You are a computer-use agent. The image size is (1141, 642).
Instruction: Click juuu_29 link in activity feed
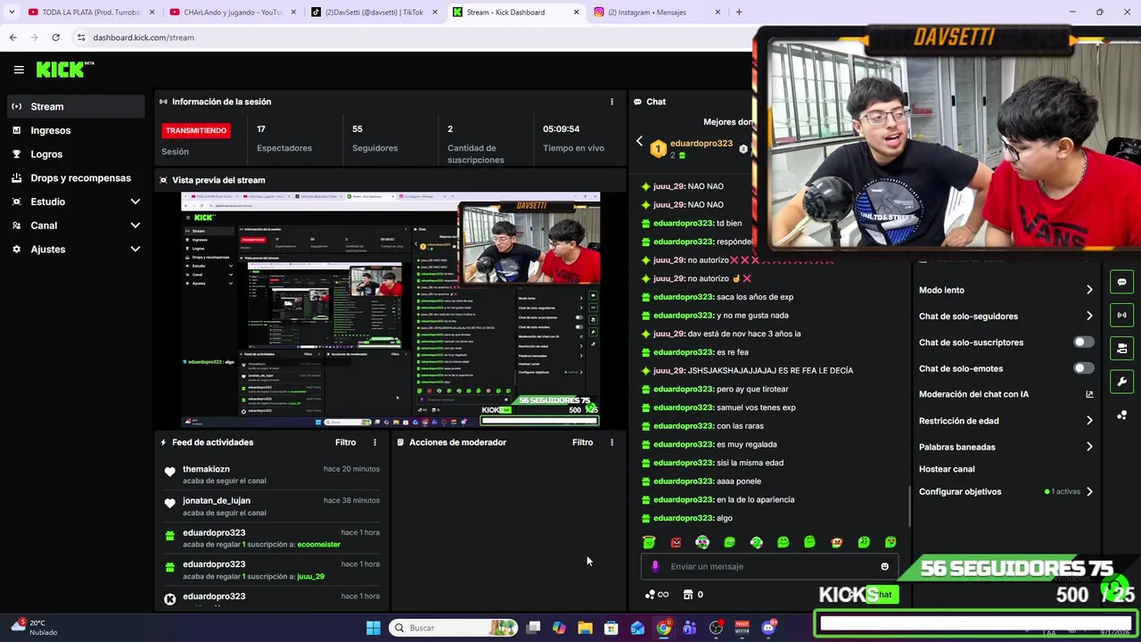(x=310, y=576)
